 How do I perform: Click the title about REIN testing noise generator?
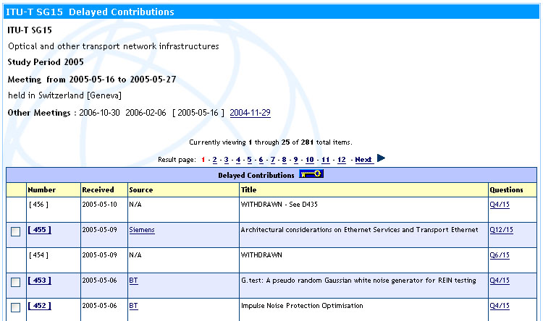[358, 281]
